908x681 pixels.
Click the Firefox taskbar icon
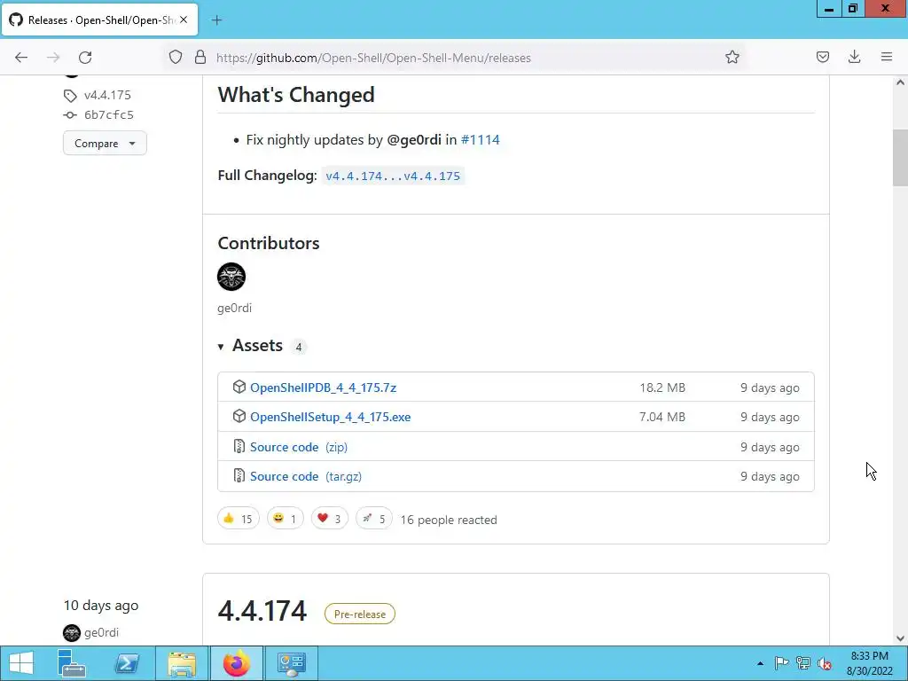tap(236, 663)
